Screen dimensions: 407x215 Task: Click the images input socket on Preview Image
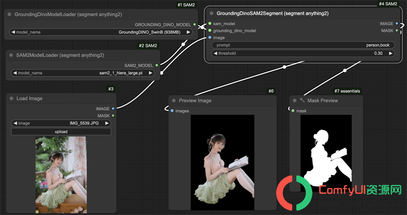click(x=172, y=111)
